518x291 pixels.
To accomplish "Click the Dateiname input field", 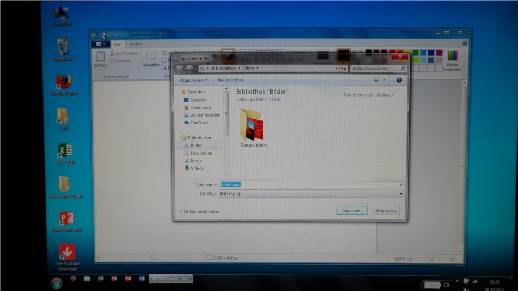I will pos(311,185).
